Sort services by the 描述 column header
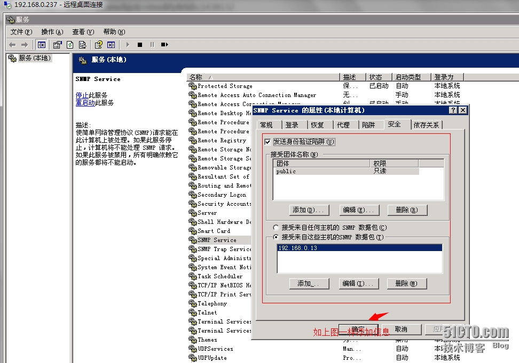Image resolution: width=519 pixels, height=363 pixels. [x=353, y=77]
